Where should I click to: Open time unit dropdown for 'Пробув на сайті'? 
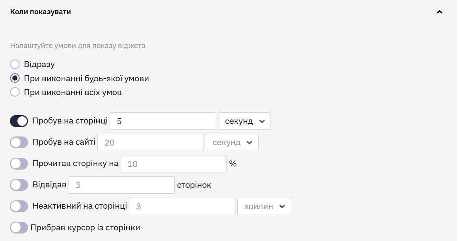232,142
